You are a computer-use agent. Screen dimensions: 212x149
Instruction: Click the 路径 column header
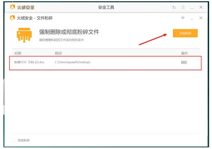[58, 53]
